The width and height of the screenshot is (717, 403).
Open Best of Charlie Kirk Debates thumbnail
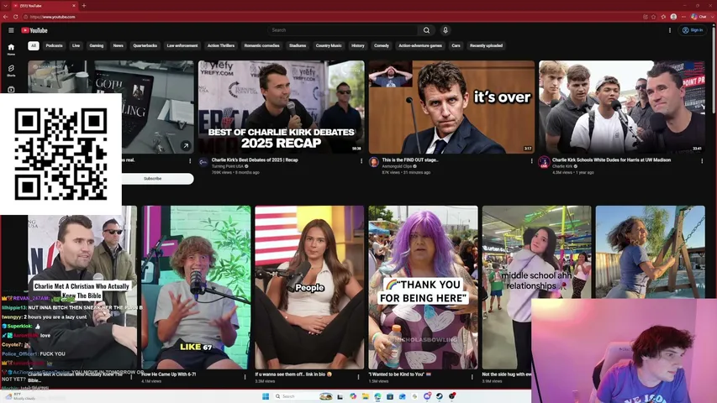(282, 107)
